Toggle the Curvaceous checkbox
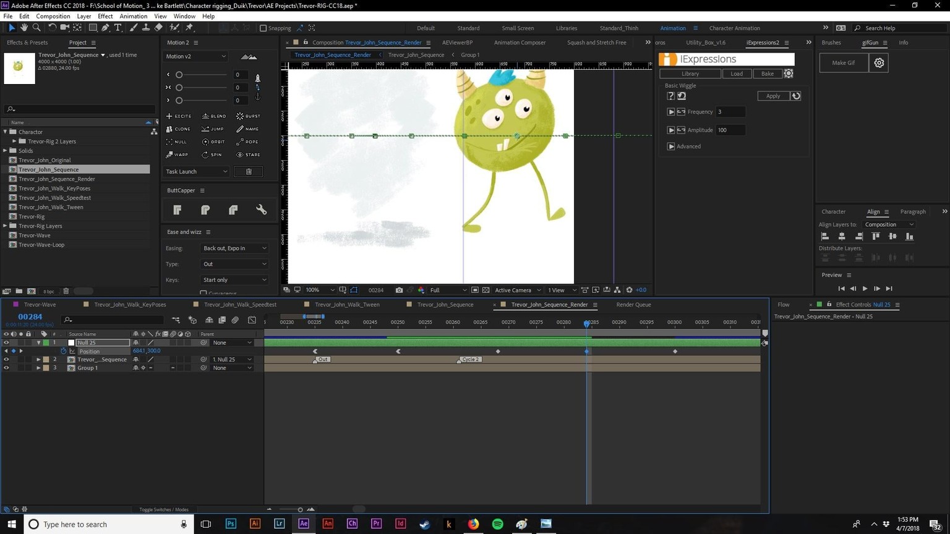 pyautogui.click(x=203, y=293)
